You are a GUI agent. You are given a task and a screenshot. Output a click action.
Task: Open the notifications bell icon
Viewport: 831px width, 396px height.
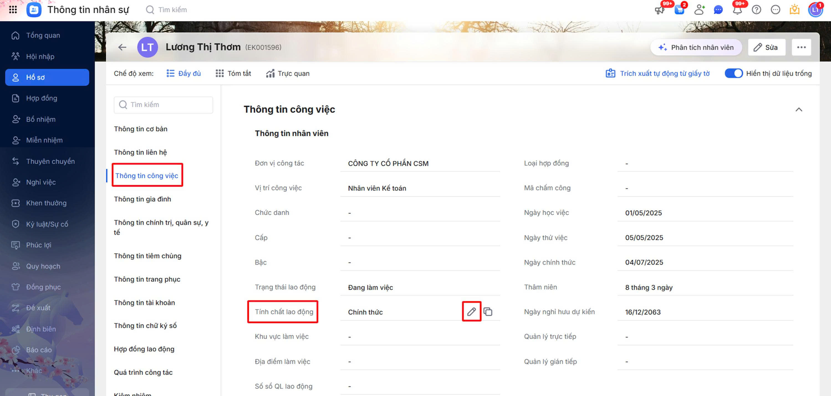click(x=737, y=10)
